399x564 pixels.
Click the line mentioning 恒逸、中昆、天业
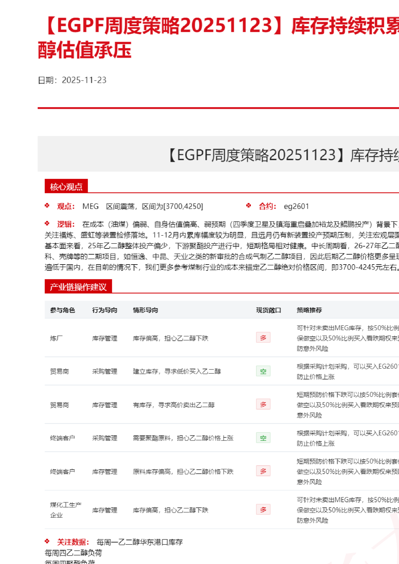(x=222, y=256)
